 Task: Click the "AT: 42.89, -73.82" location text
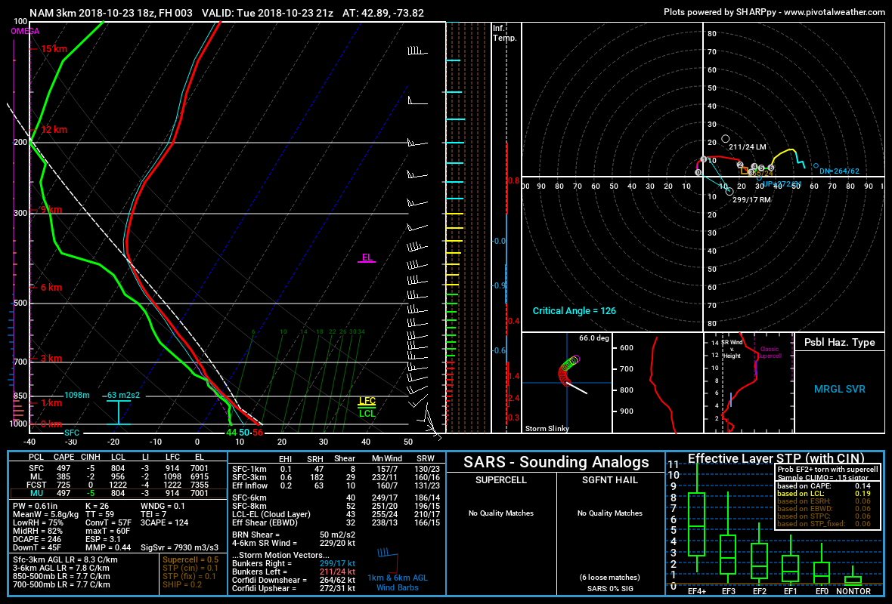[383, 13]
